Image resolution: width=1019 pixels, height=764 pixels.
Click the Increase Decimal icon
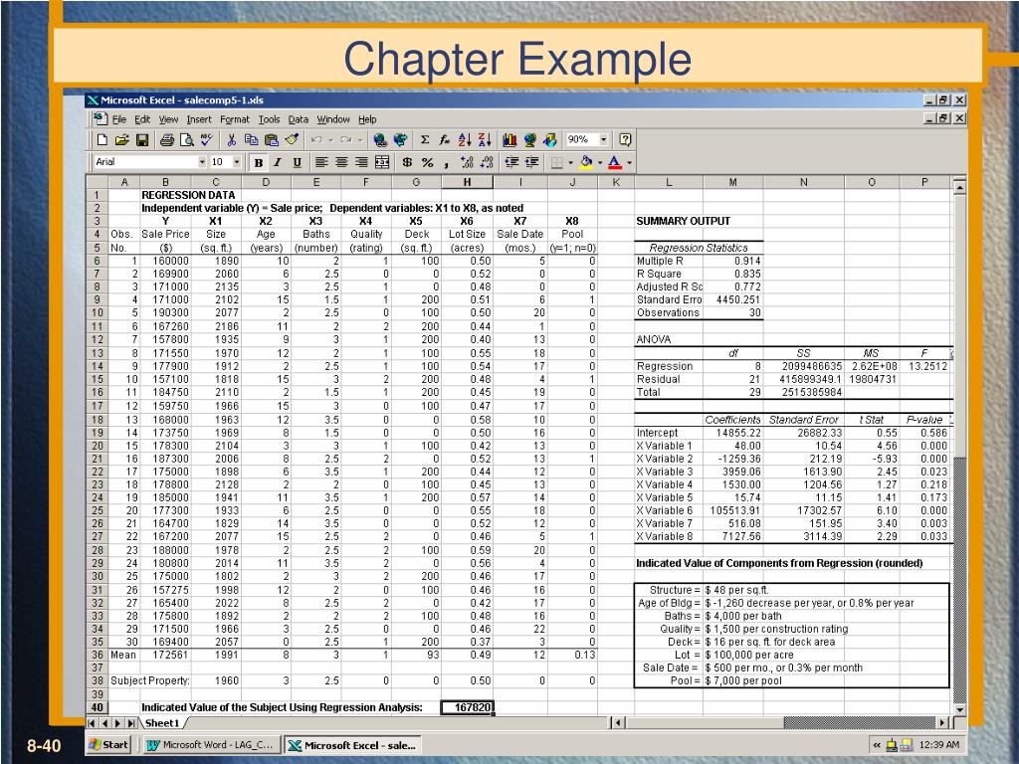click(x=467, y=162)
